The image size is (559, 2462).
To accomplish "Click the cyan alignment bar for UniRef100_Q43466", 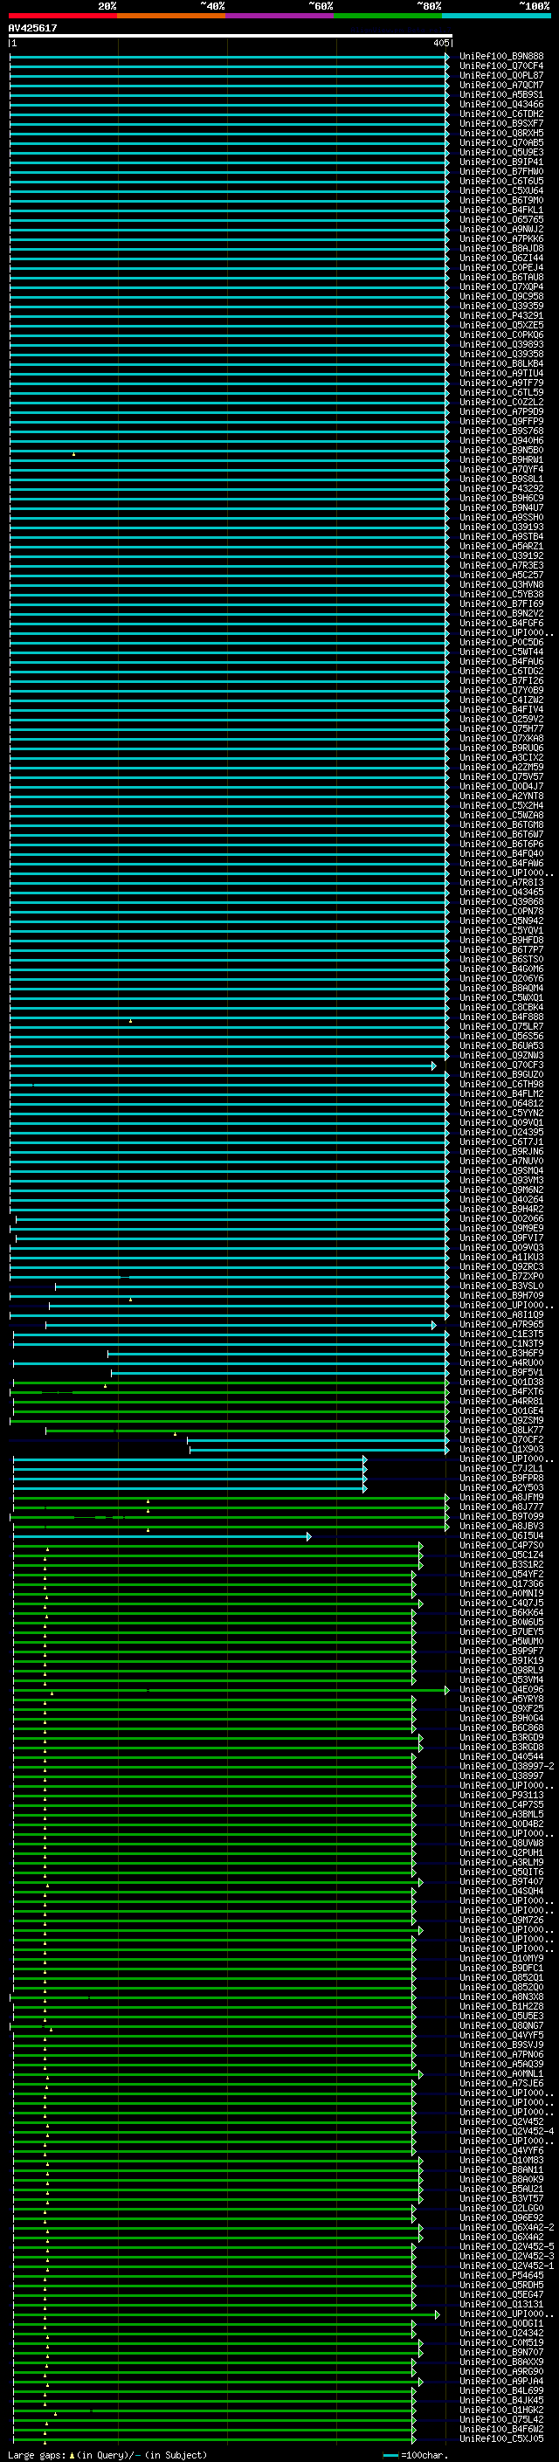I will pos(230,104).
